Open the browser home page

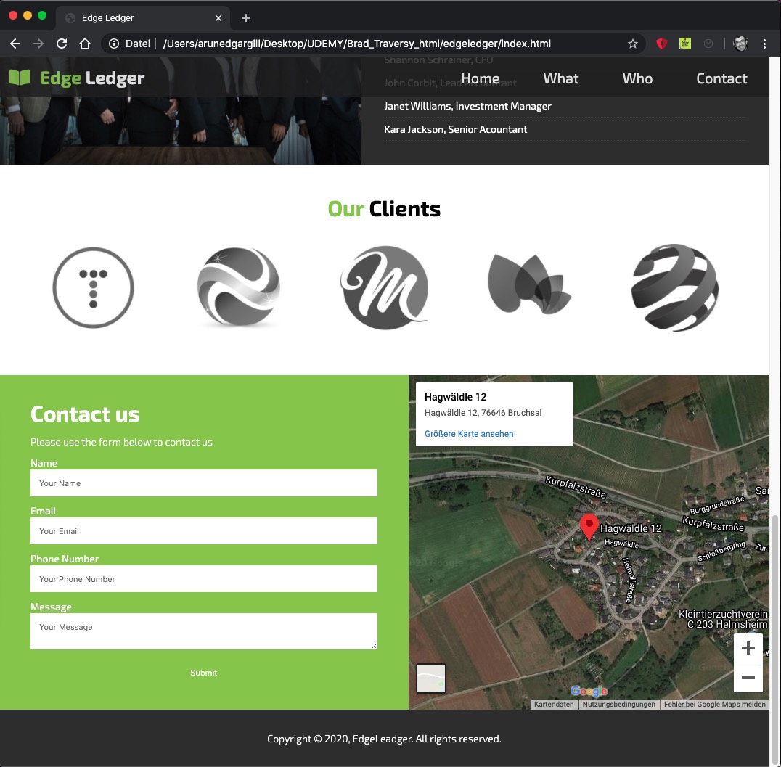coord(85,44)
